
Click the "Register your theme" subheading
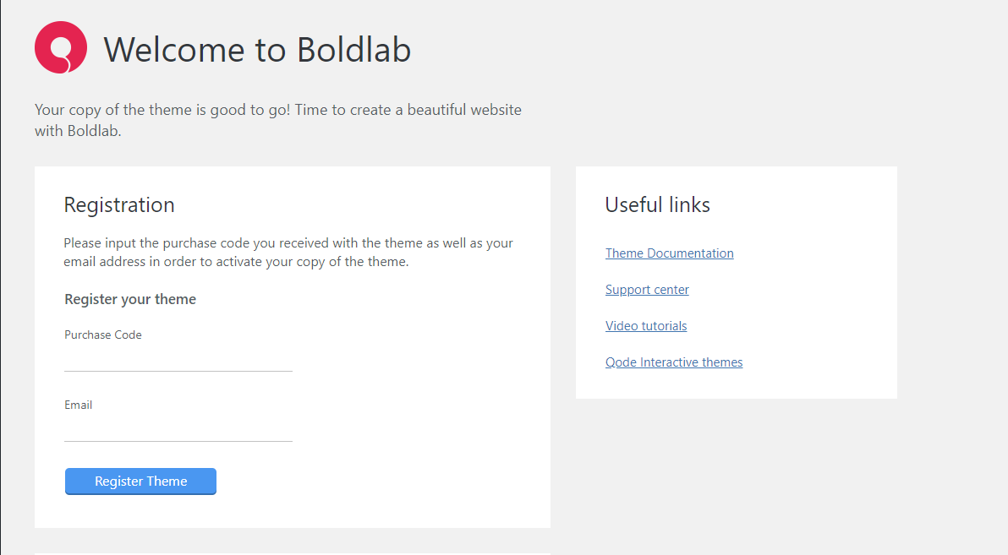[130, 299]
